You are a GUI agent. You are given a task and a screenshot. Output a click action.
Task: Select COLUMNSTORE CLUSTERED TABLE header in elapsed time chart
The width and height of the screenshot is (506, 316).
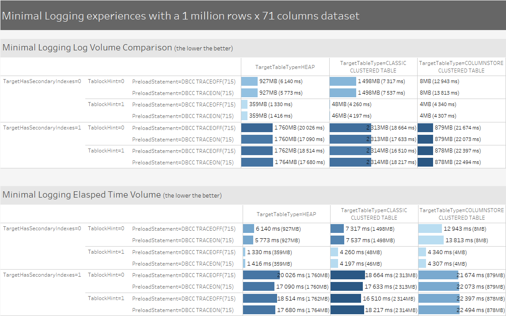[462, 214]
